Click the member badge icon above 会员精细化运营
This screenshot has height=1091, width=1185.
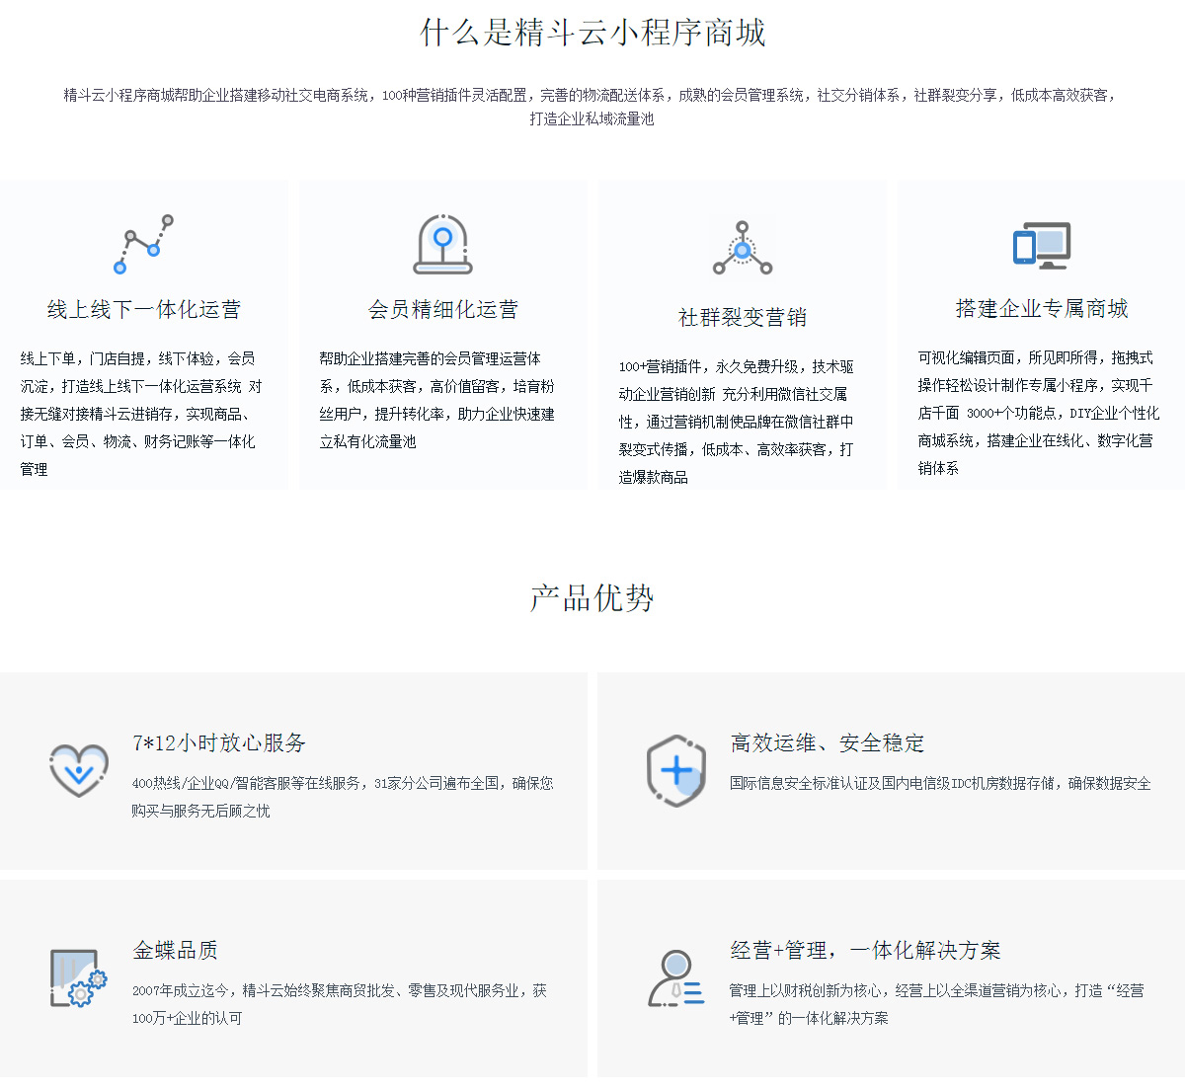pos(442,244)
